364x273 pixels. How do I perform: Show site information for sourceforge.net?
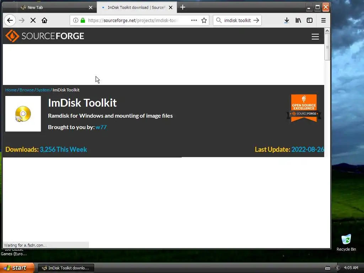coord(76,20)
